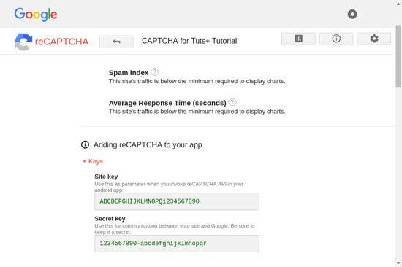Select the Secret key value field
The width and height of the screenshot is (402, 267).
pos(177,244)
